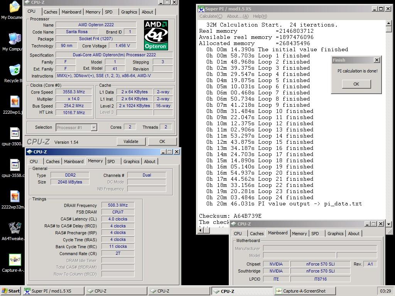
Task: Open My Documents desktop icon
Action: pos(14,7)
